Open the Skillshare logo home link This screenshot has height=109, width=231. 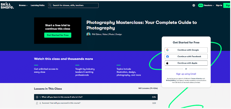pyautogui.click(x=7, y=5)
